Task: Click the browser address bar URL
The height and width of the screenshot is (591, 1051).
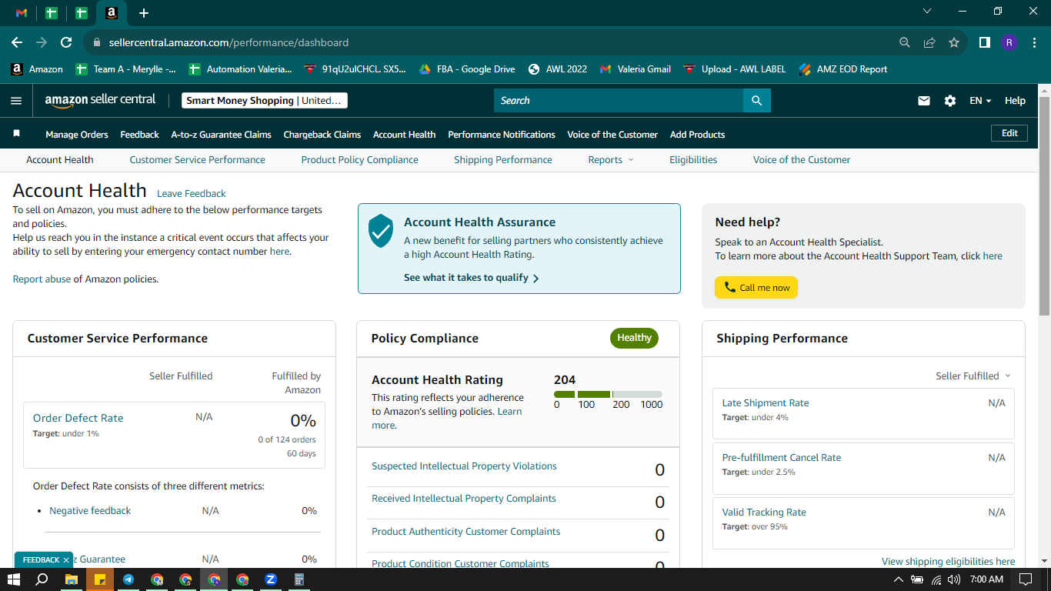Action: [x=229, y=42]
